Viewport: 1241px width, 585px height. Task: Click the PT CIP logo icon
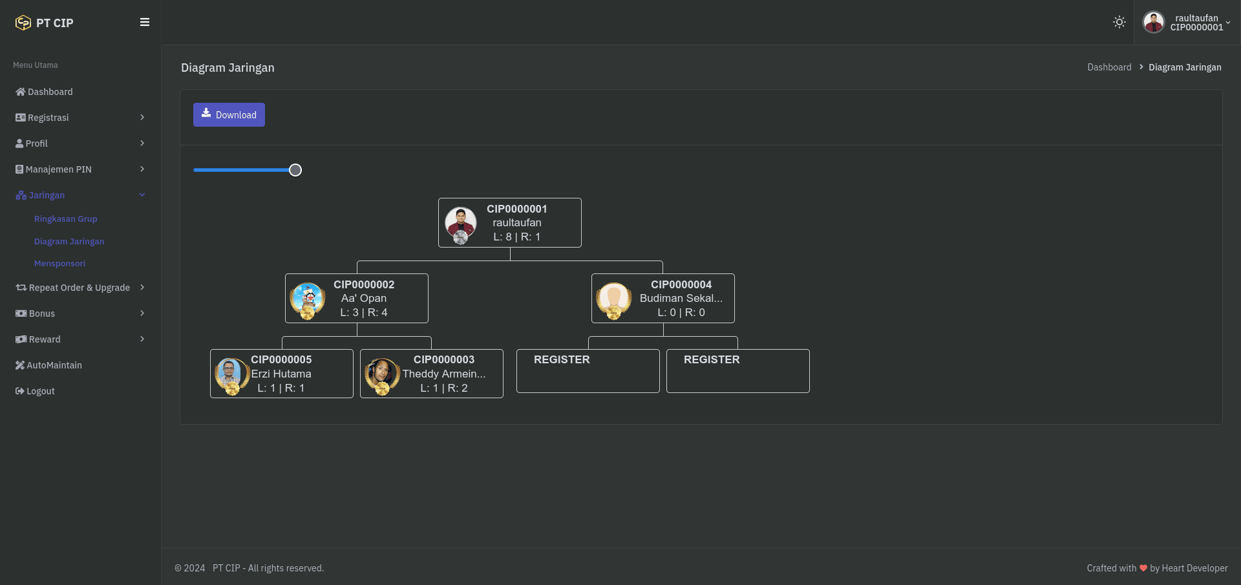coord(23,23)
